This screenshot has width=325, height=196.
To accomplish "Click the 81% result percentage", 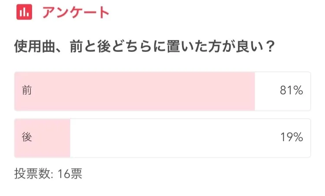I will coord(291,91).
